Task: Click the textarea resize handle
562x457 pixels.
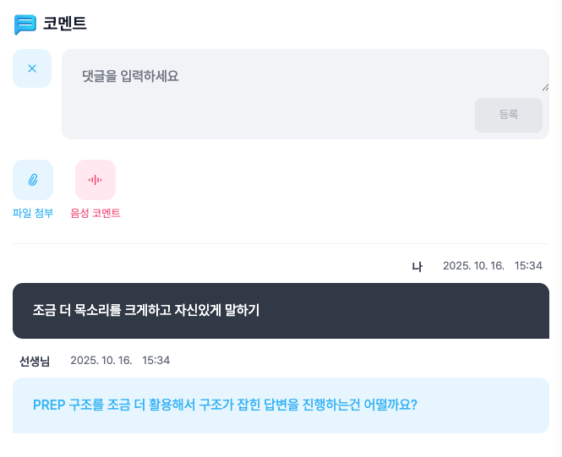Action: click(544, 86)
